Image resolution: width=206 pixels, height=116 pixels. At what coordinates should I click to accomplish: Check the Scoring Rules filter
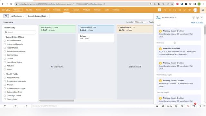click(5, 55)
